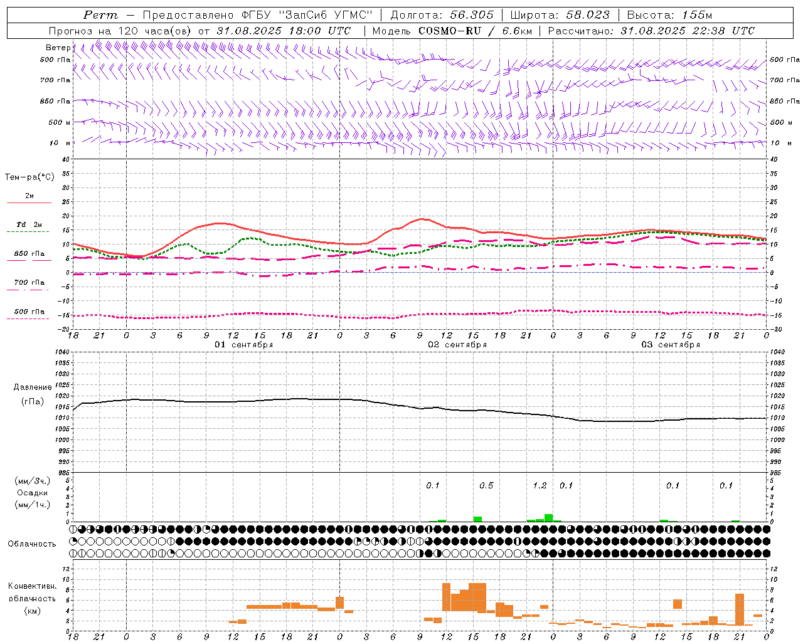This screenshot has width=803, height=642.
Task: Click the (мм/1ч.) precipitation unit label
Action: click(32, 505)
